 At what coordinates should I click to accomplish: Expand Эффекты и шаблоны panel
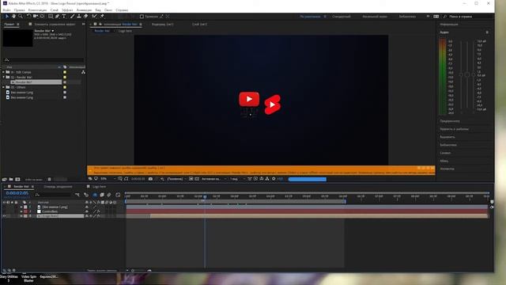tap(454, 129)
